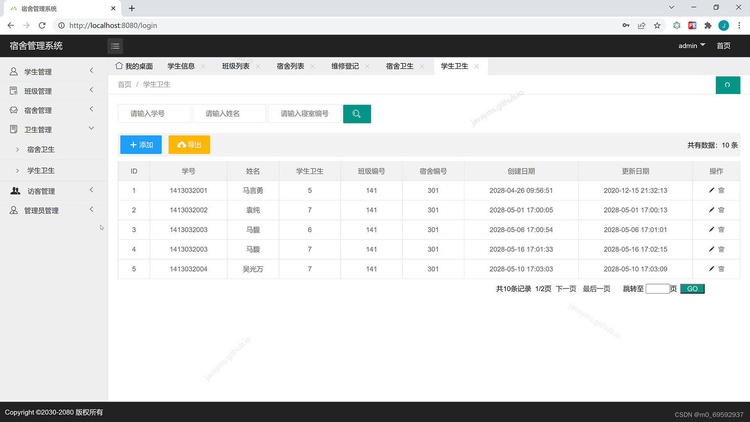The width and height of the screenshot is (750, 422).
Task: Click pencil icon in row ID 5
Action: click(711, 269)
